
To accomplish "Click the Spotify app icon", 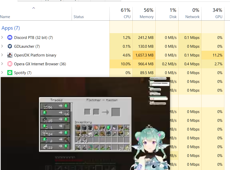I will pos(10,73).
